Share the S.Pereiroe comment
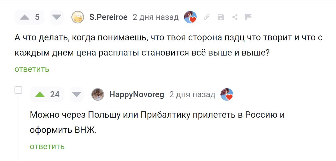Viewport: 336px width, 161px height. click(235, 17)
